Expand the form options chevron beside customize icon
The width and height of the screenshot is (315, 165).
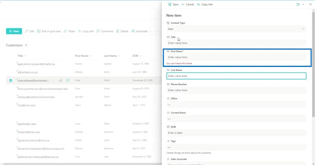click(x=303, y=4)
